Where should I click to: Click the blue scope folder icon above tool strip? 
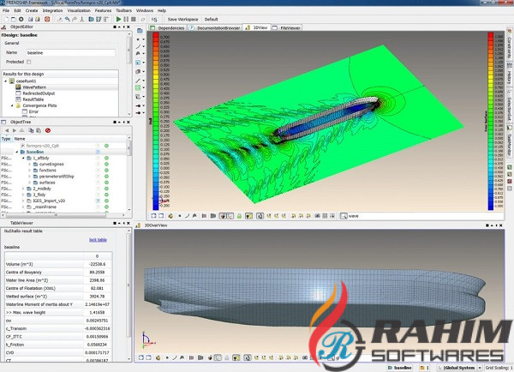coord(140,31)
